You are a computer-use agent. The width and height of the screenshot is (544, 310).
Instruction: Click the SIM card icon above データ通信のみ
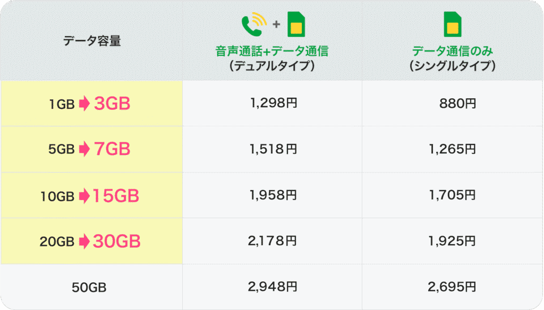point(452,25)
